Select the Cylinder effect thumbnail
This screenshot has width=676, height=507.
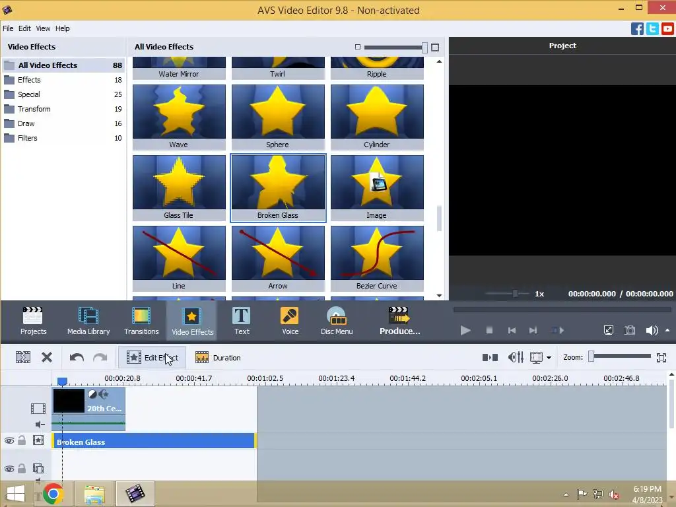pyautogui.click(x=377, y=117)
